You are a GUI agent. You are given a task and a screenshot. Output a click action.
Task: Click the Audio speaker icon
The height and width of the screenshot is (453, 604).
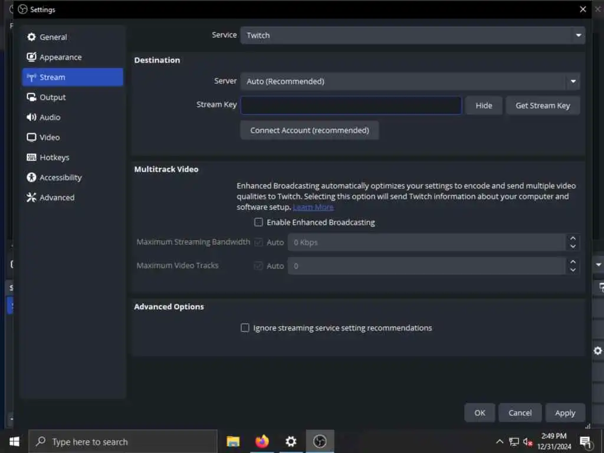31,117
